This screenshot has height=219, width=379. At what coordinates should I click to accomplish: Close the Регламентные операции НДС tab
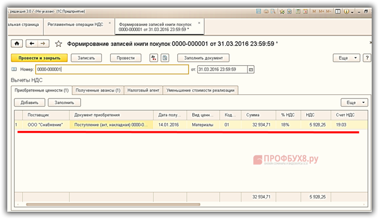pos(110,23)
